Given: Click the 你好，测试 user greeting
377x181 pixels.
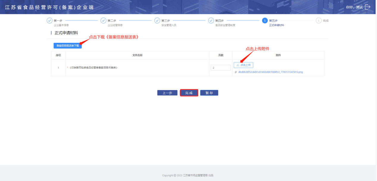Looking at the screenshot, I should 354,7.
